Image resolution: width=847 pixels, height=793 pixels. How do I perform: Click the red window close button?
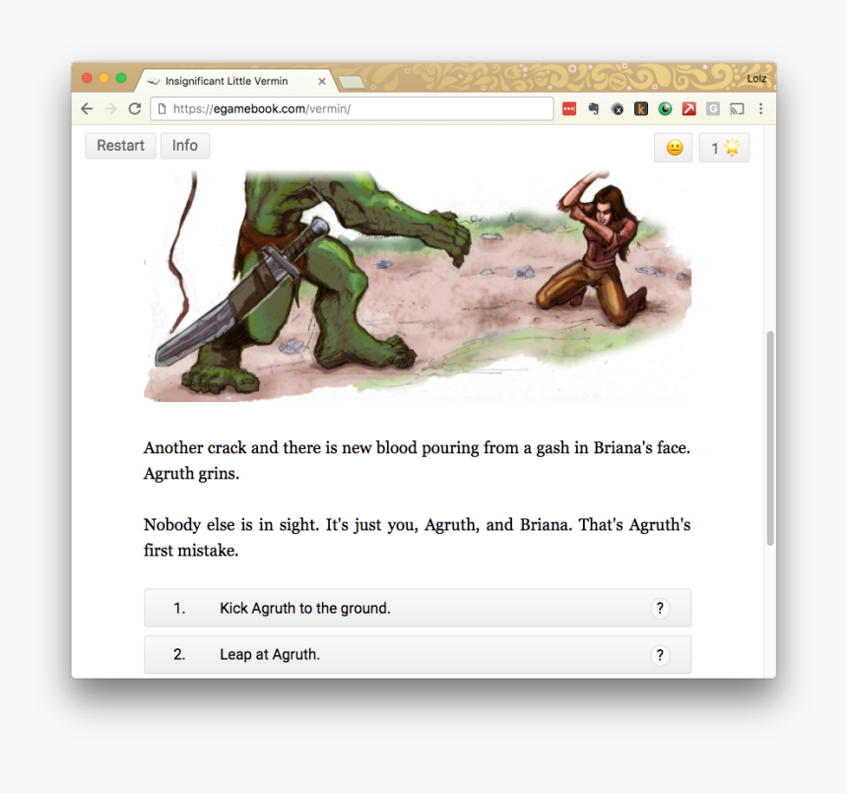pos(87,79)
